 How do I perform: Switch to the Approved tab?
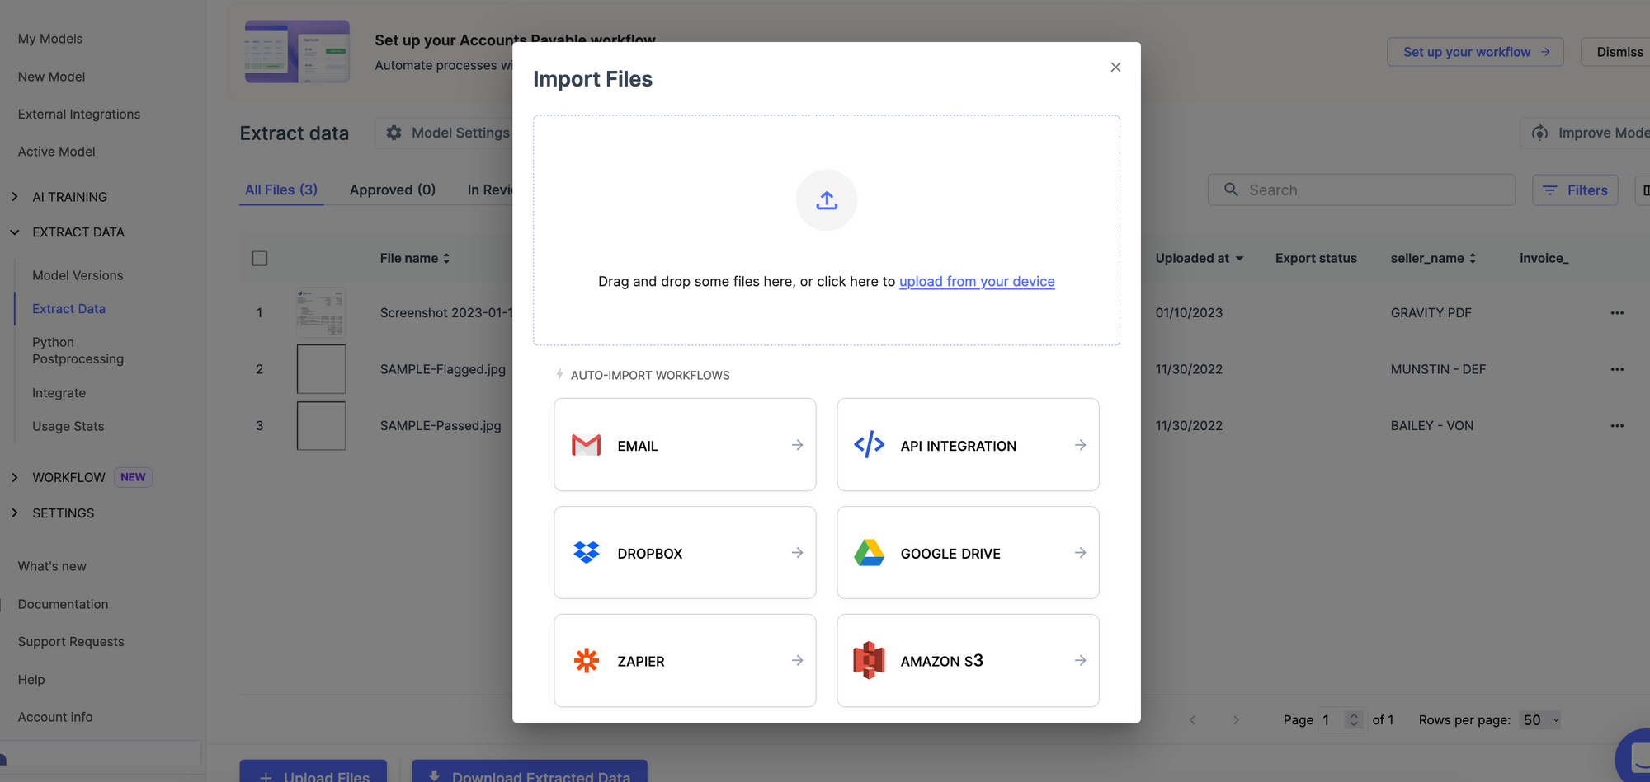[392, 190]
